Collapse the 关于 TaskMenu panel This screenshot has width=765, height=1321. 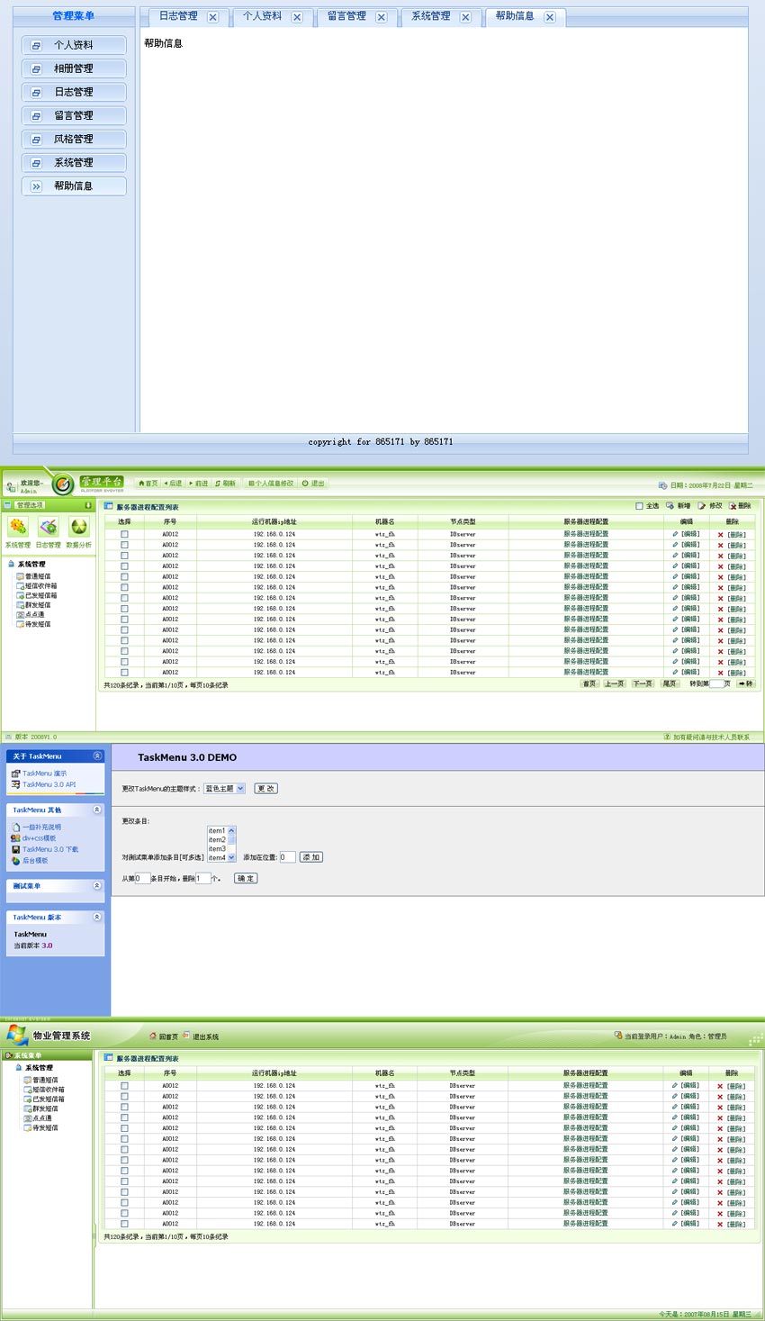pos(97,756)
